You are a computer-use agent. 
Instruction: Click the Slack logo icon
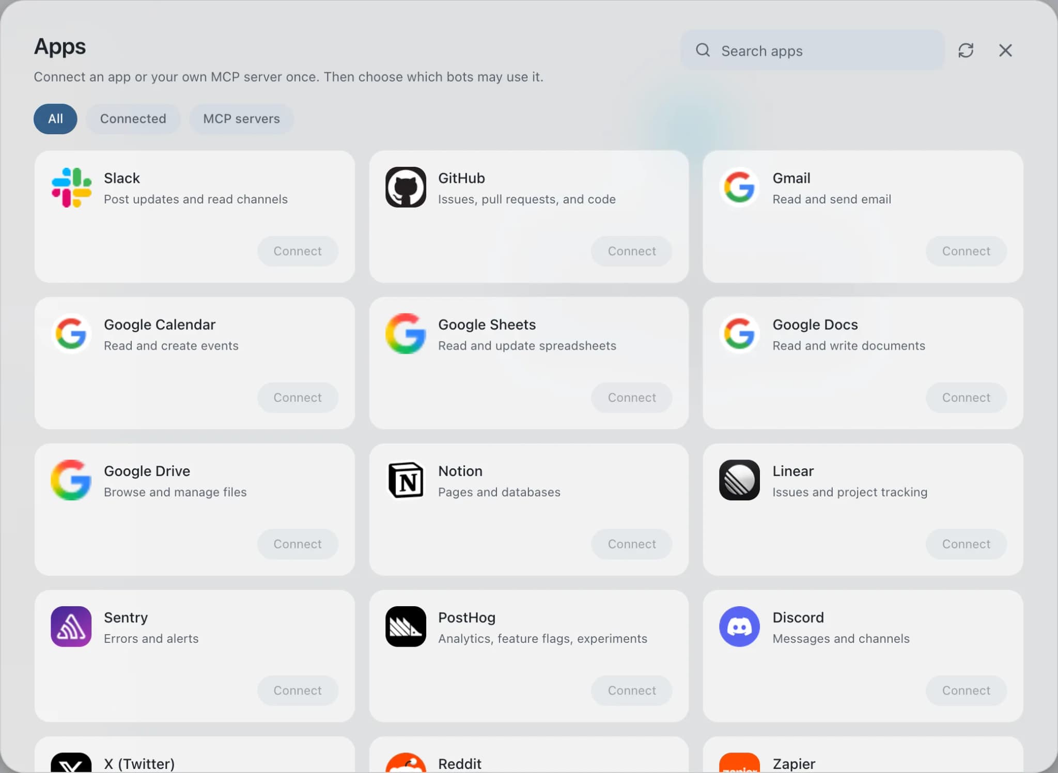tap(71, 187)
